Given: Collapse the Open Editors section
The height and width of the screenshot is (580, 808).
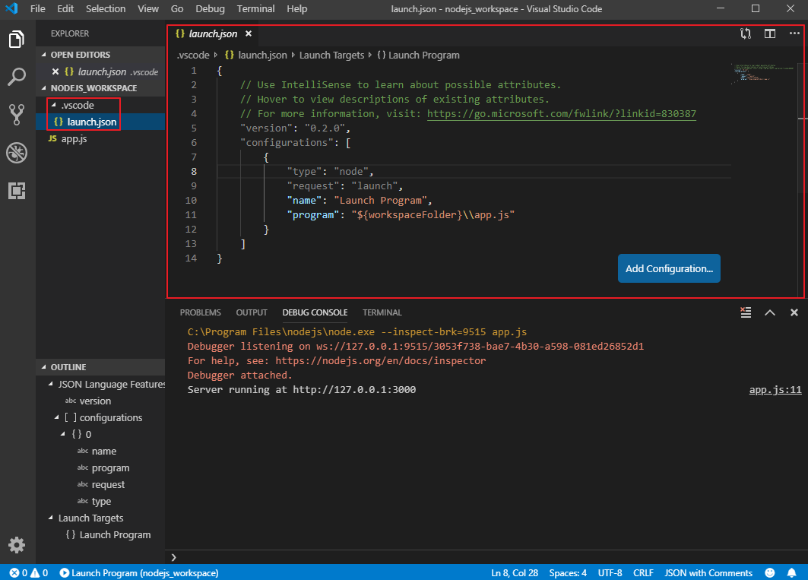Looking at the screenshot, I should [44, 55].
